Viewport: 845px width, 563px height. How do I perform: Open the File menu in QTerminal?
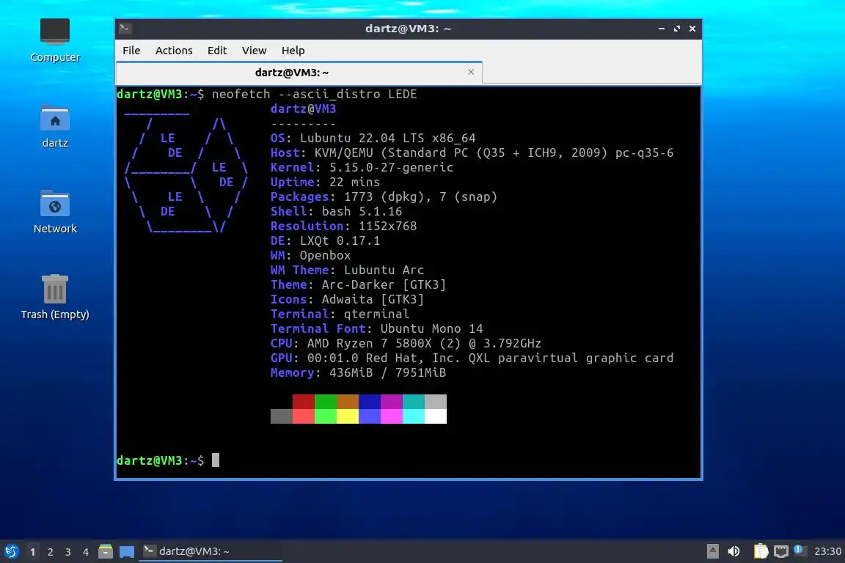(131, 50)
